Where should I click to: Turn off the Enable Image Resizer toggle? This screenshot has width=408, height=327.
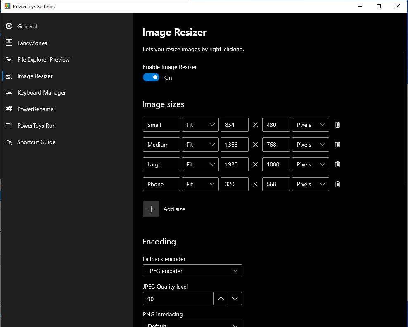click(x=151, y=77)
